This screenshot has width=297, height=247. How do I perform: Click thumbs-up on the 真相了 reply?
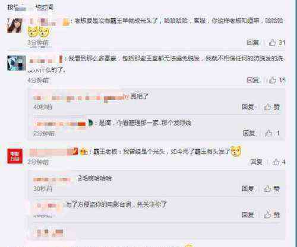tap(271, 107)
